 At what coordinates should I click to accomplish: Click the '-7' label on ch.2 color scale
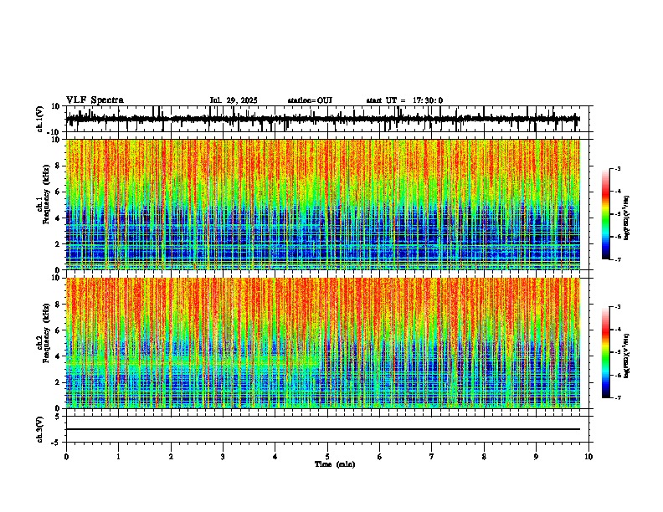point(617,398)
